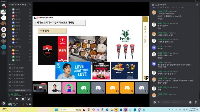Open the emoji picker in chat input
The height and width of the screenshot is (112, 200).
point(190,102)
